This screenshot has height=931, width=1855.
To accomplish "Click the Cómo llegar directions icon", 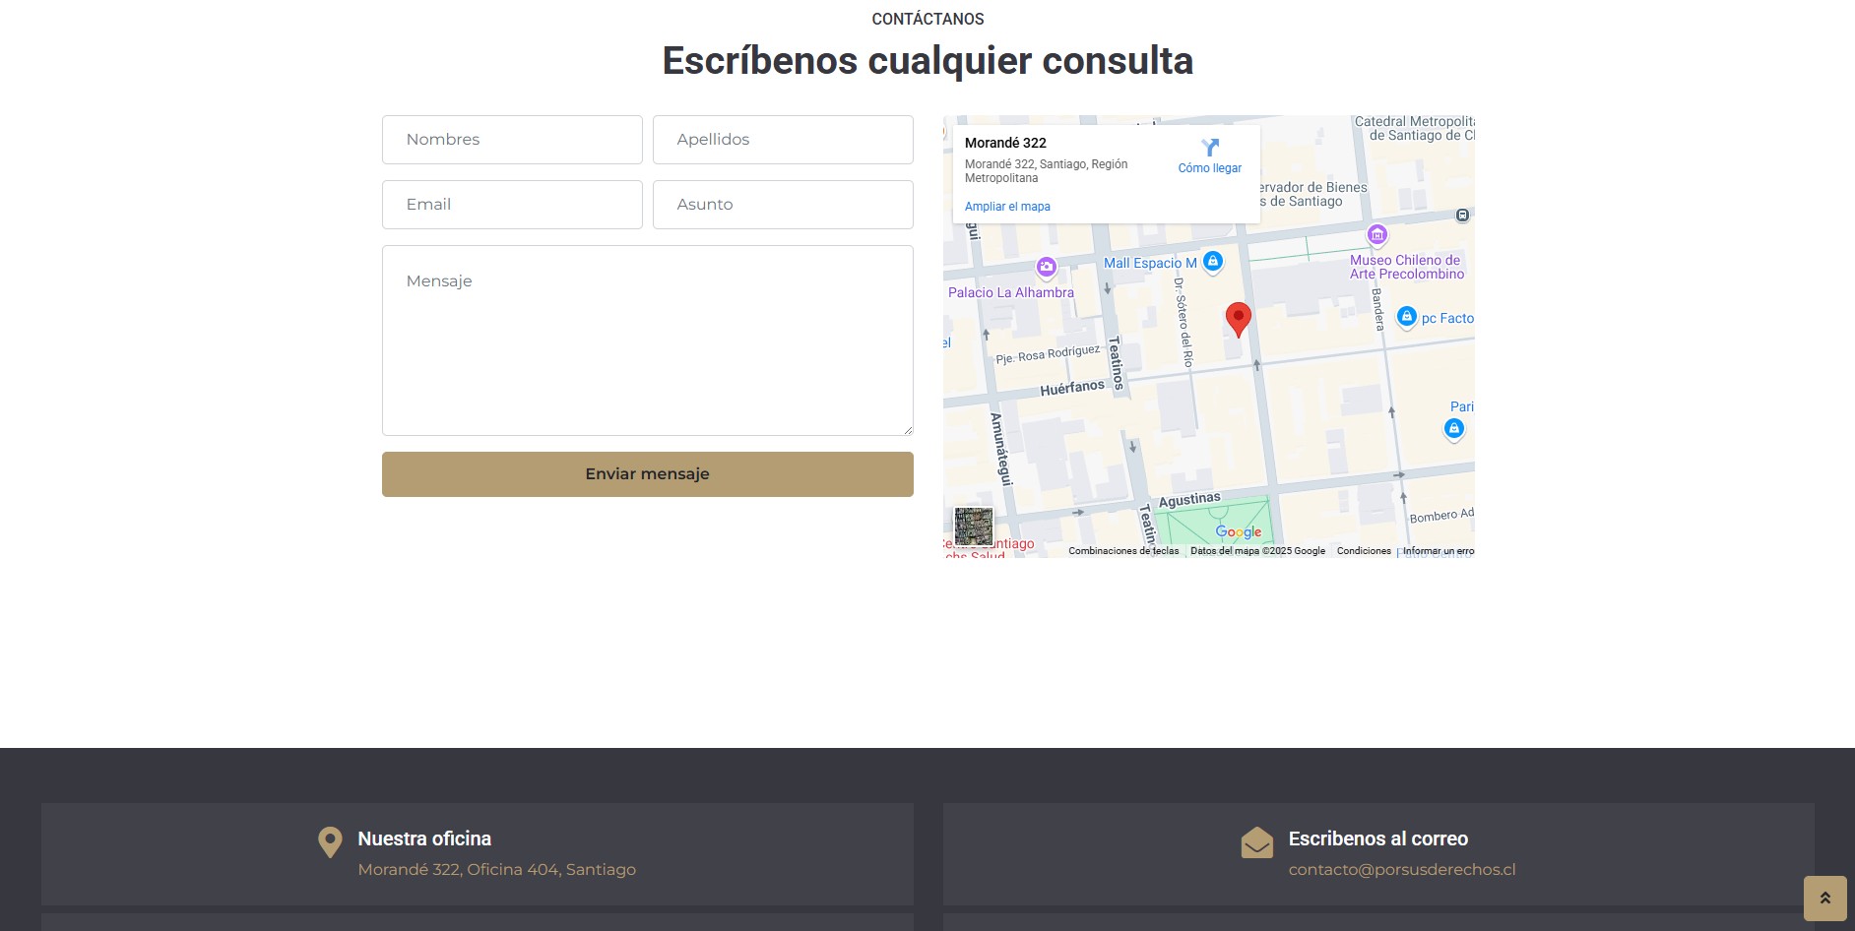I will click(x=1209, y=148).
